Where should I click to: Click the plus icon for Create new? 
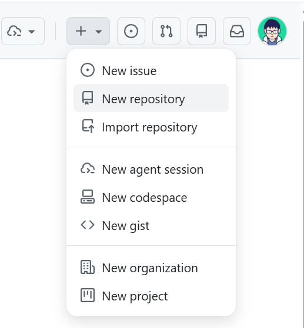(81, 31)
